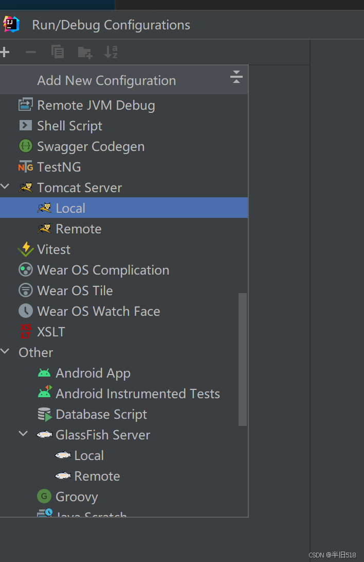This screenshot has height=562, width=364.
Task: Click the Wear OS Watch Face clock icon
Action: pos(25,311)
